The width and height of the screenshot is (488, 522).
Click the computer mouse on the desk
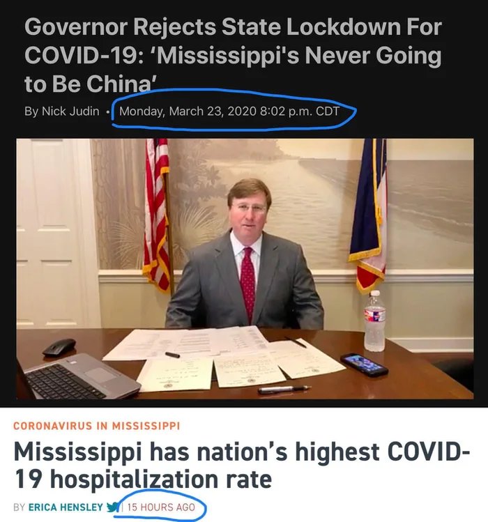pos(59,348)
